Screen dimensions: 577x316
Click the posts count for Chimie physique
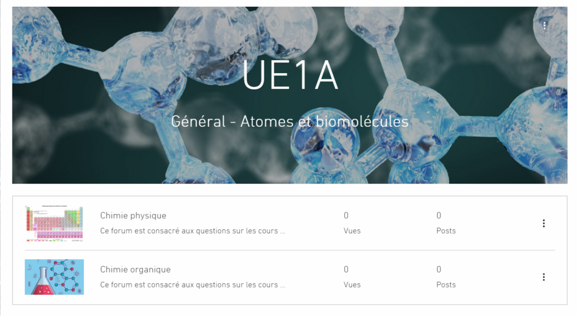pos(438,216)
